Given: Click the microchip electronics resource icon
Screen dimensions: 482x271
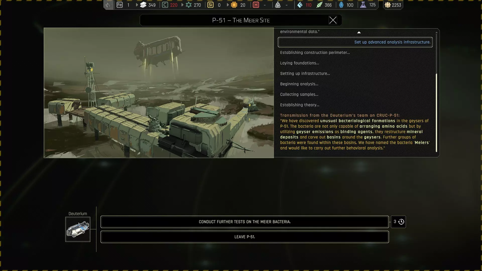Looking at the screenshot, I should point(234,5).
